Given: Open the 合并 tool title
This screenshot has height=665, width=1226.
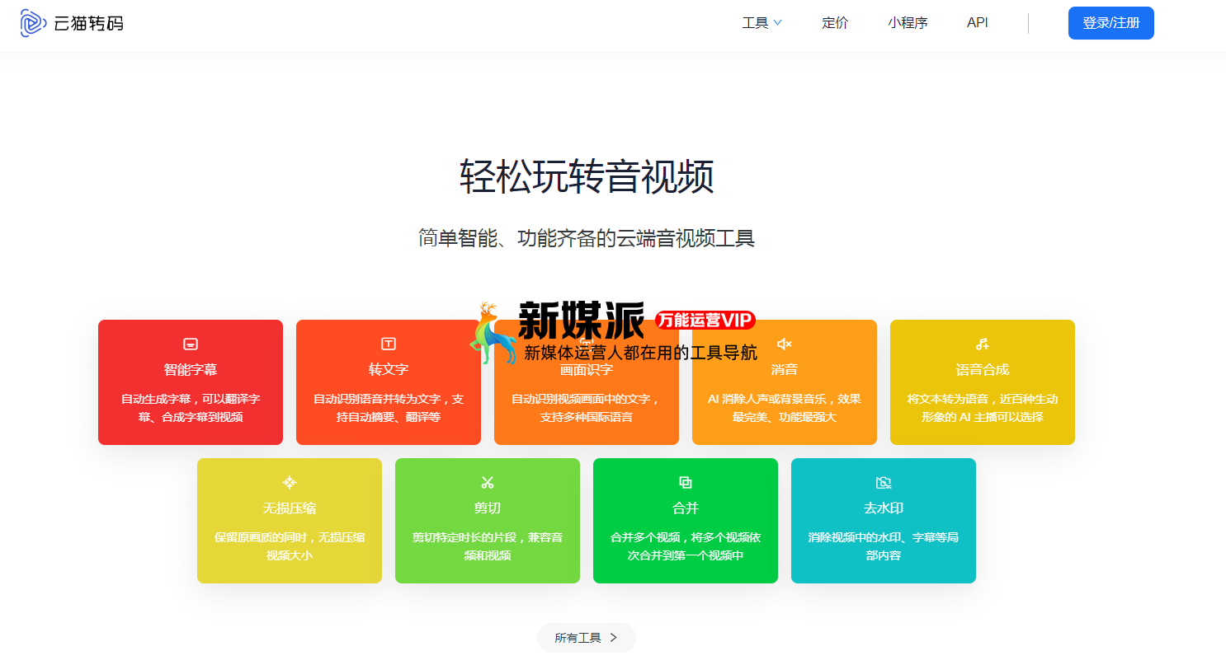Looking at the screenshot, I should point(686,508).
